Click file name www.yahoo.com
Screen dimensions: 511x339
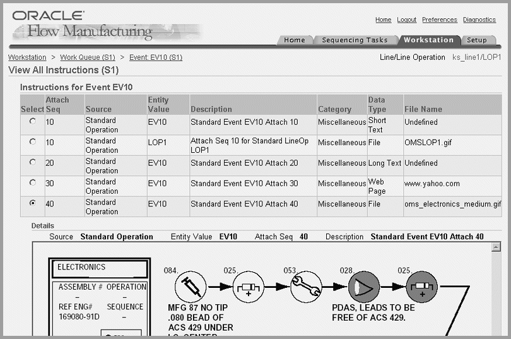tap(432, 184)
